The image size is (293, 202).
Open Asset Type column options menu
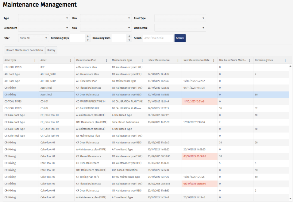[35, 60]
